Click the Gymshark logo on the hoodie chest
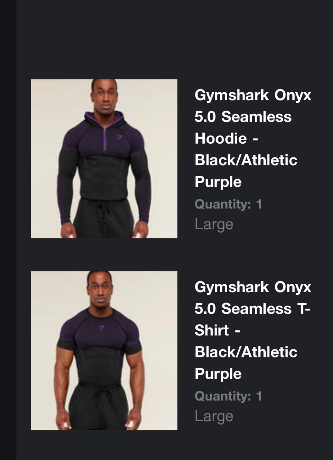The width and height of the screenshot is (333, 460). click(x=118, y=137)
